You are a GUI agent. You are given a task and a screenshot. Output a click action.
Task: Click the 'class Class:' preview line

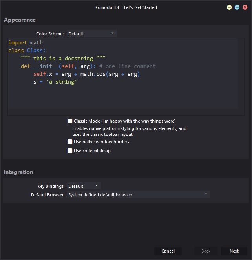pyautogui.click(x=27, y=50)
